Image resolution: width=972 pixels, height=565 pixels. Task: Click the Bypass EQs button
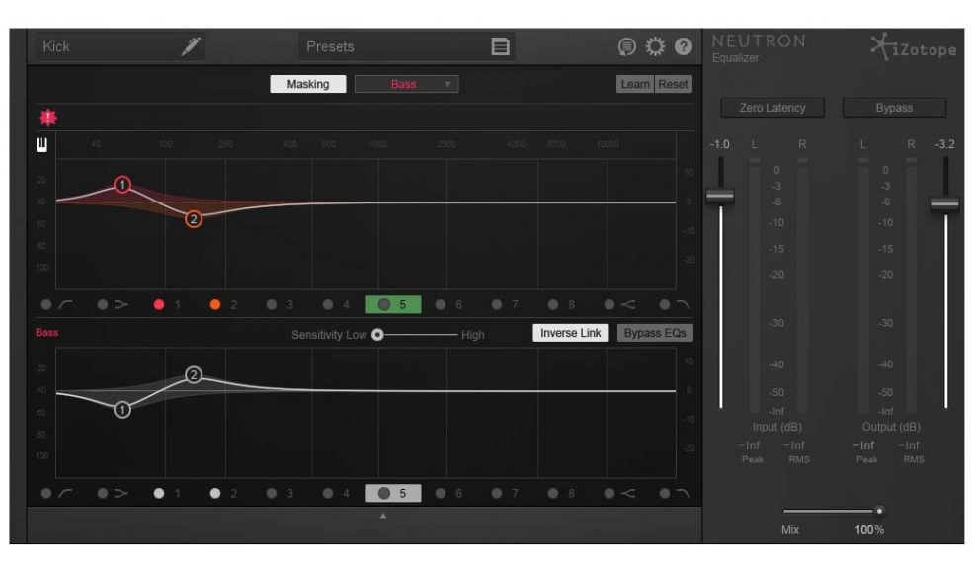[x=655, y=333]
